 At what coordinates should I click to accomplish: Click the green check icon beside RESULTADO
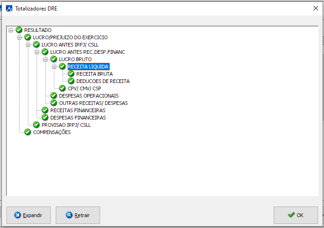[x=19, y=30]
